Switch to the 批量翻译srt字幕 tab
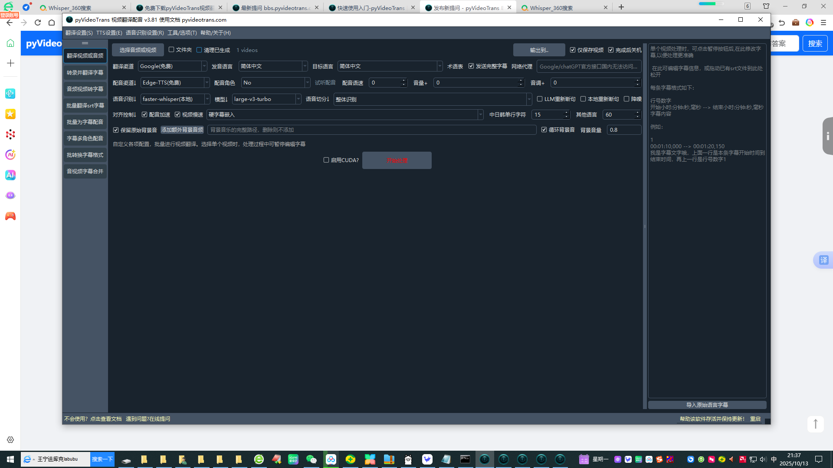 coord(85,106)
